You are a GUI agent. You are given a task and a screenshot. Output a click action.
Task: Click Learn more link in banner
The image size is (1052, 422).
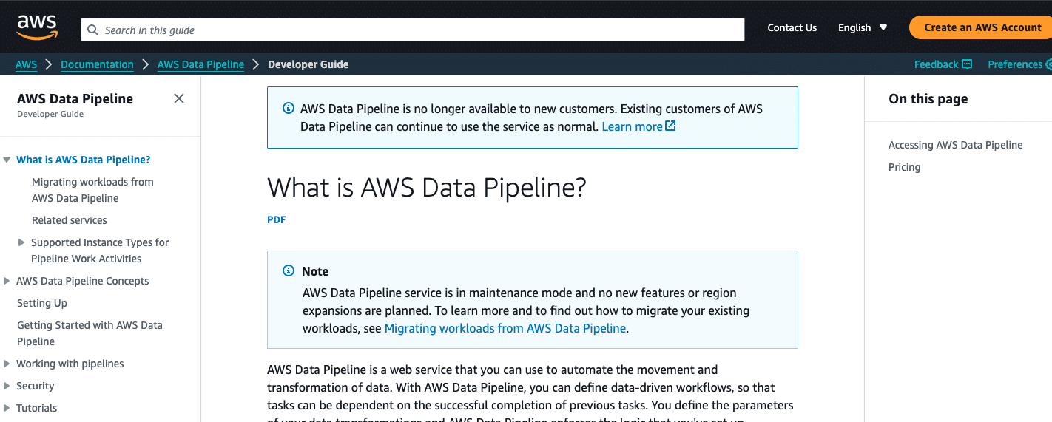[x=632, y=126]
